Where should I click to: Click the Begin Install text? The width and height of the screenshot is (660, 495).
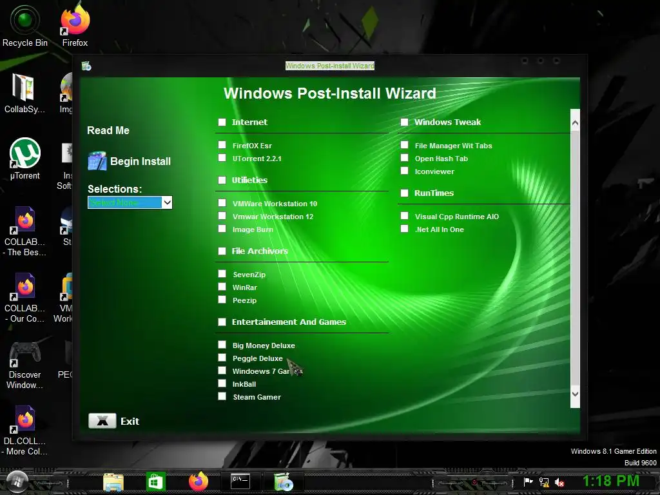click(x=141, y=161)
